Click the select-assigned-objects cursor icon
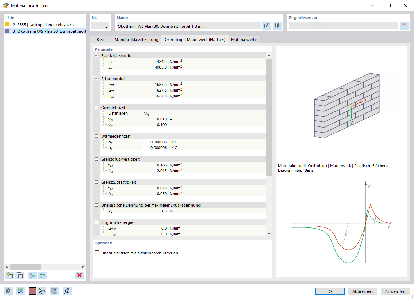414x299 pixels. point(404,26)
